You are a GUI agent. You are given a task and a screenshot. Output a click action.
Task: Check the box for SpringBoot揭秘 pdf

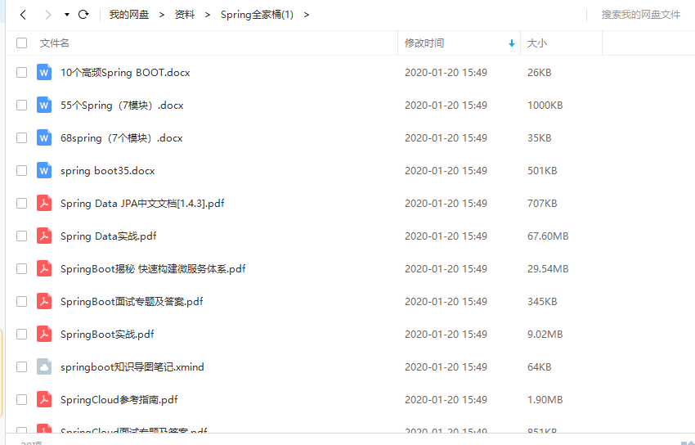[x=21, y=268]
